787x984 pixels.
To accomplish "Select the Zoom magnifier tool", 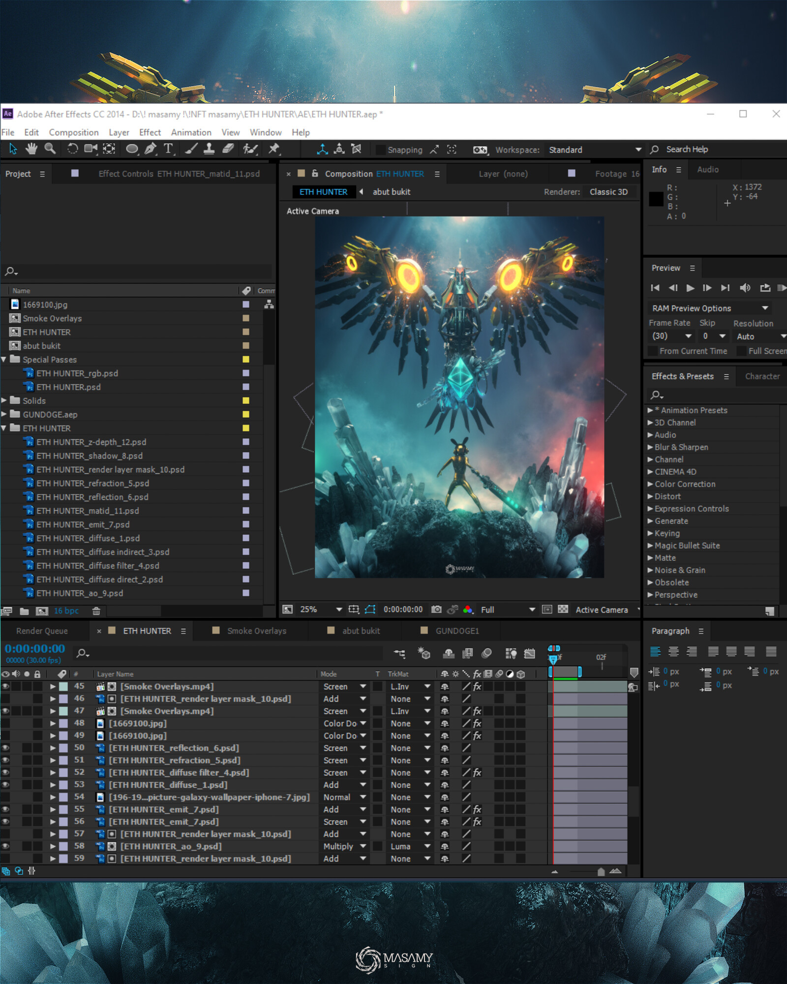I will [x=50, y=149].
